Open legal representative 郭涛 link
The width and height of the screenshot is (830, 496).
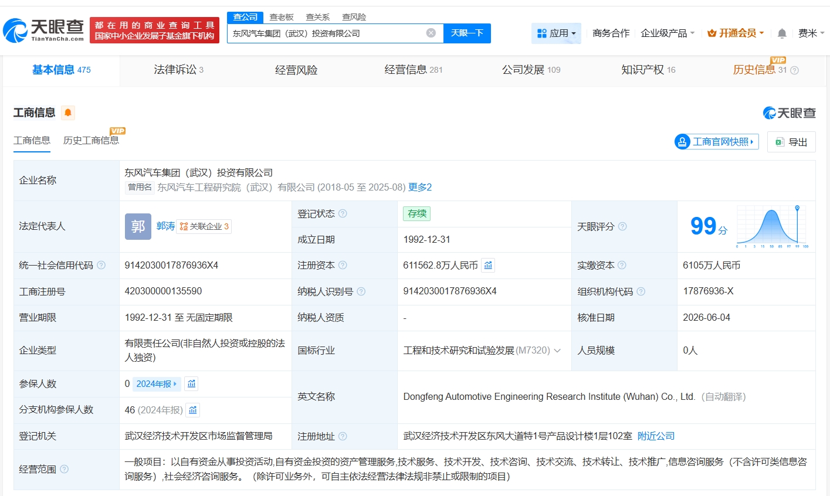(x=165, y=226)
